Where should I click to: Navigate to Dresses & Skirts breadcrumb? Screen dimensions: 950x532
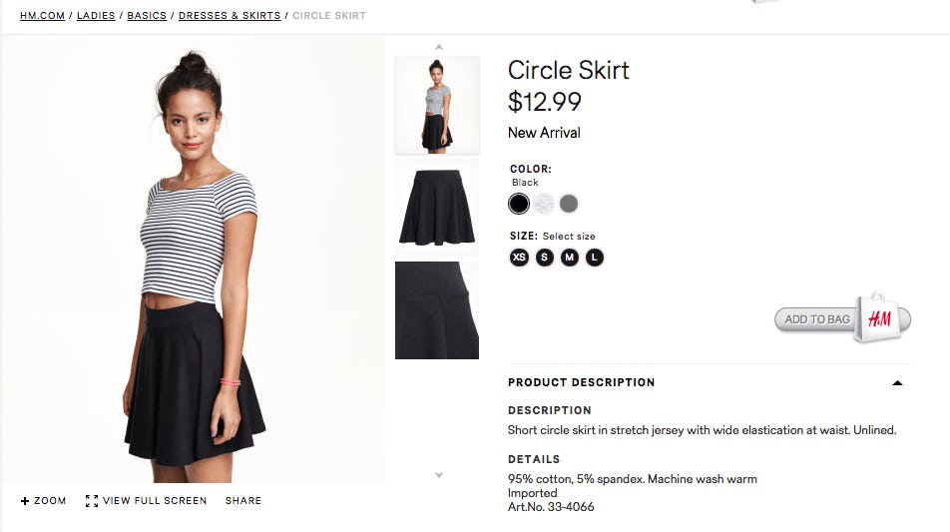(230, 16)
